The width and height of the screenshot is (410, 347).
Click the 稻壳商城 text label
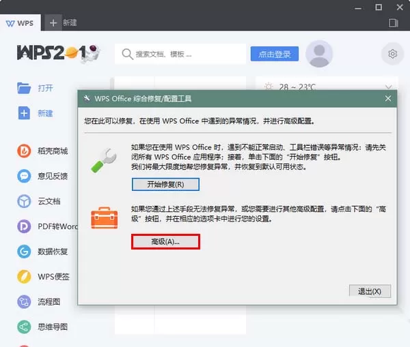click(53, 151)
